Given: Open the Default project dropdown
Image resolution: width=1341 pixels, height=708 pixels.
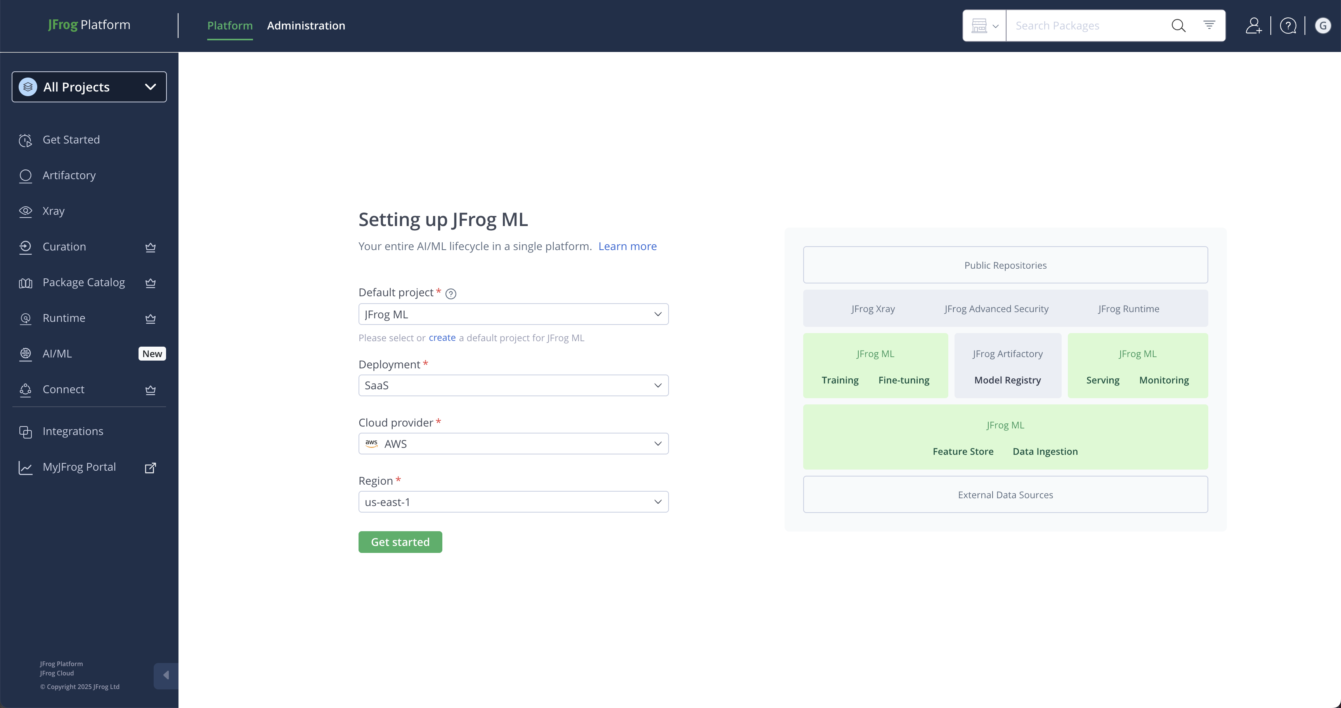Looking at the screenshot, I should [513, 314].
